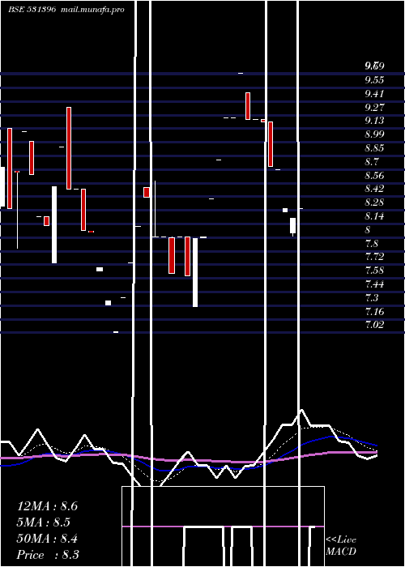Select the 7.72 price axis label
This screenshot has width=405, height=567.
tap(374, 257)
